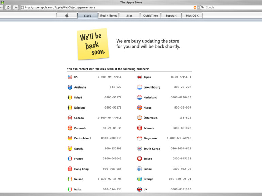Screen dimensions: 262x196
Task: Switch to the .Mac tab
Action: (129, 16)
